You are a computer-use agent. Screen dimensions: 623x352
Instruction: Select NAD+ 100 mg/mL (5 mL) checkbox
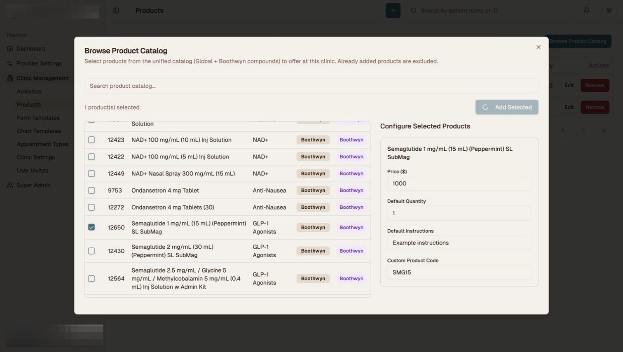click(x=91, y=157)
